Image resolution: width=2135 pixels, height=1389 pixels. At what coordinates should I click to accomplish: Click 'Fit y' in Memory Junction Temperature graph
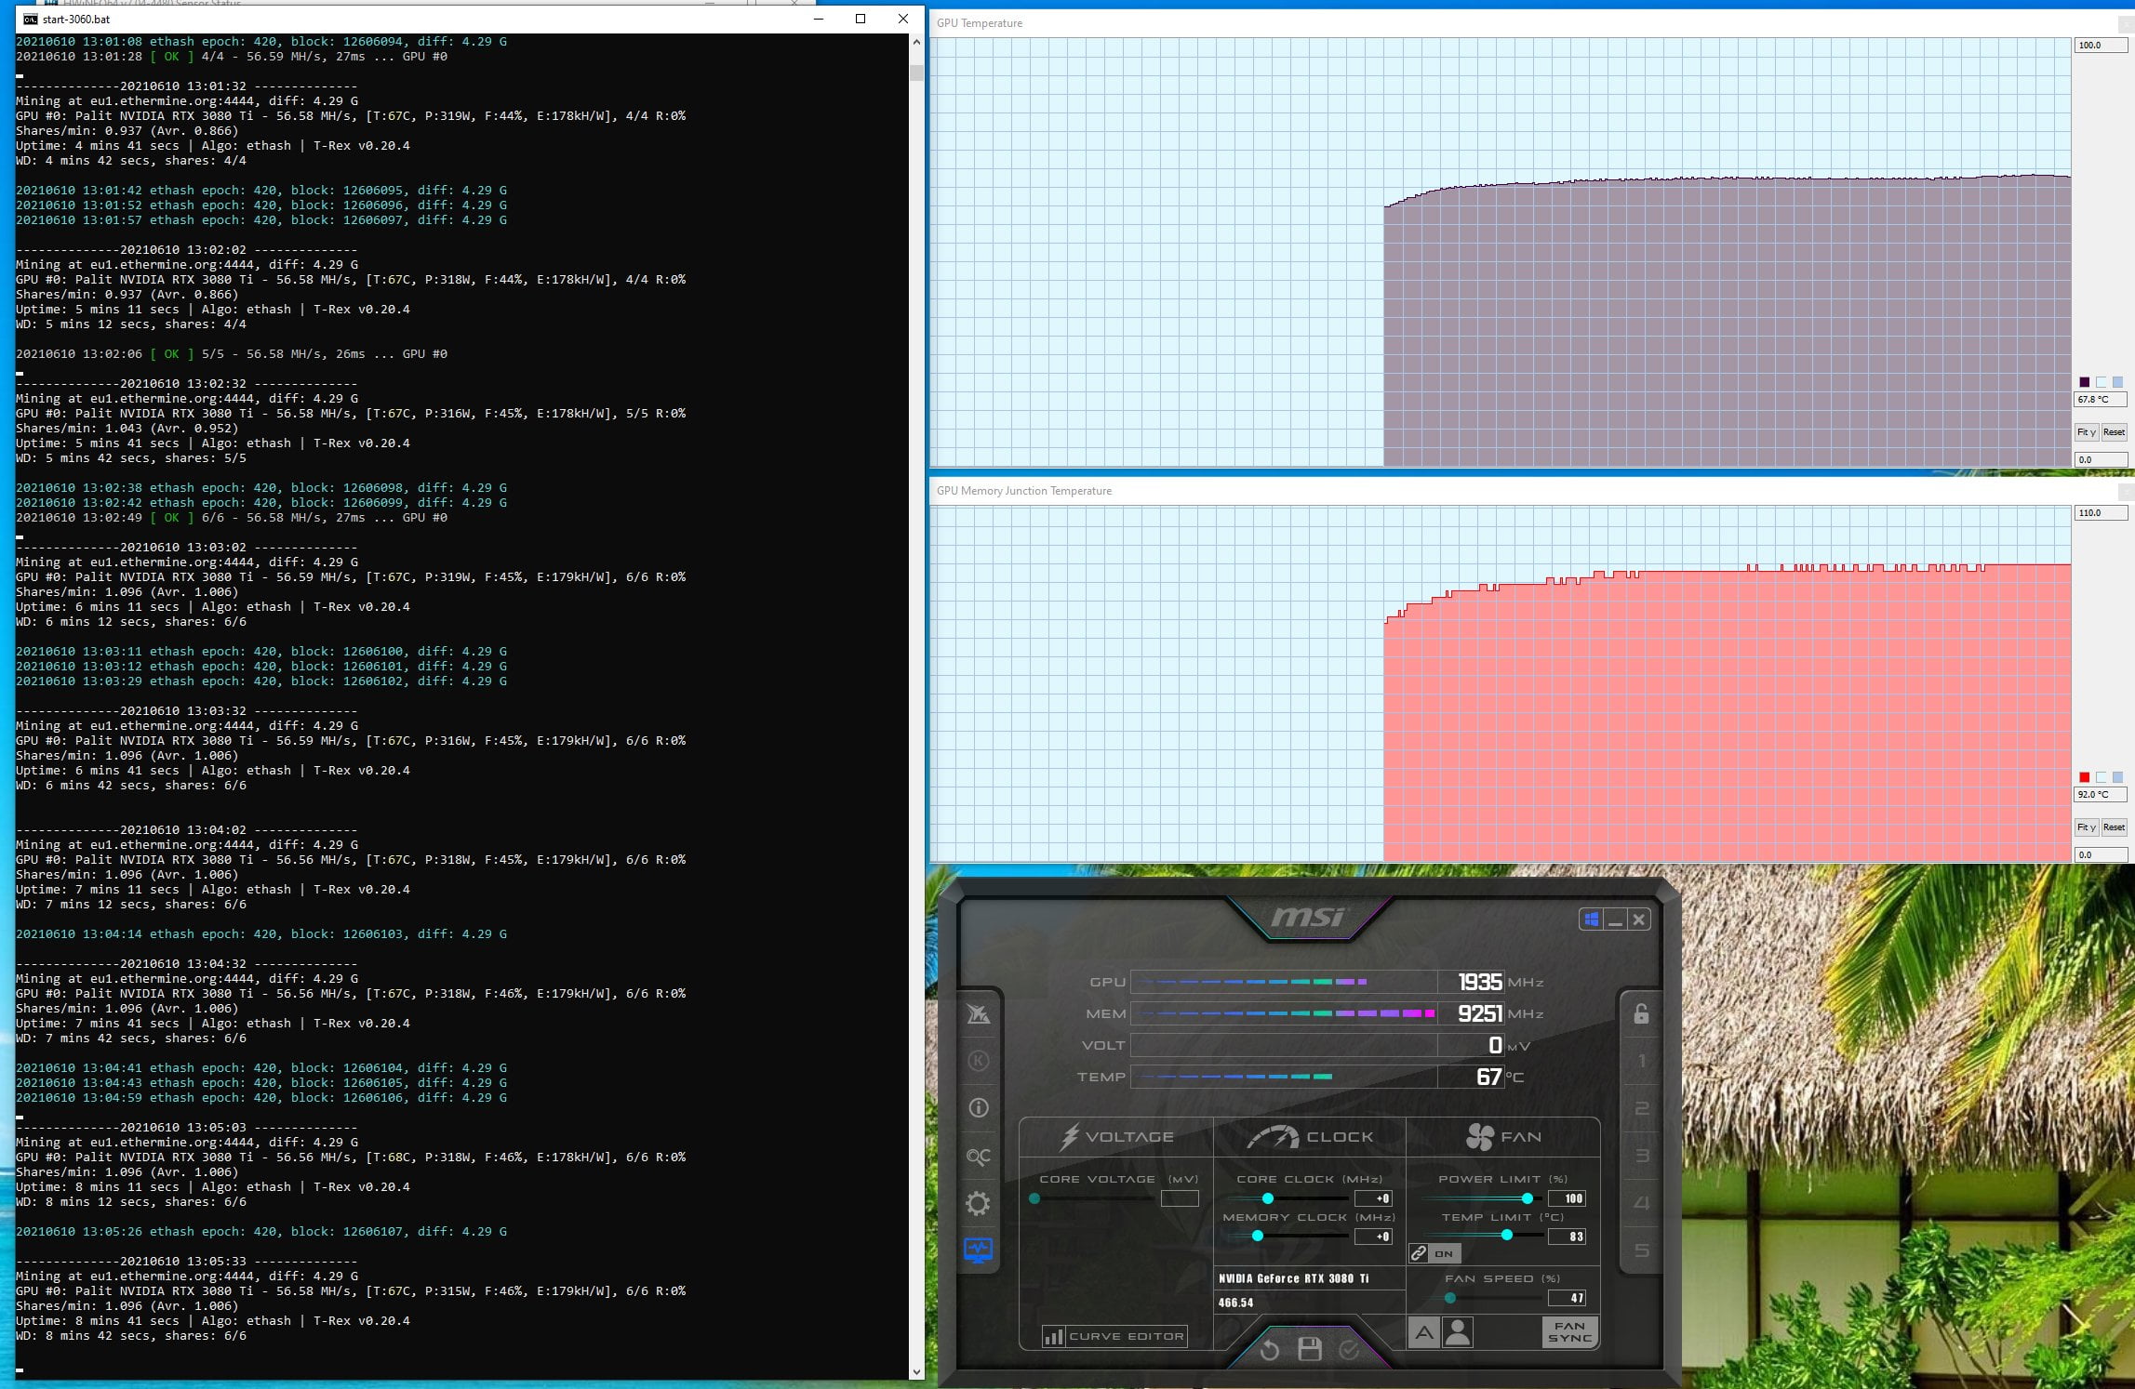(x=2086, y=827)
